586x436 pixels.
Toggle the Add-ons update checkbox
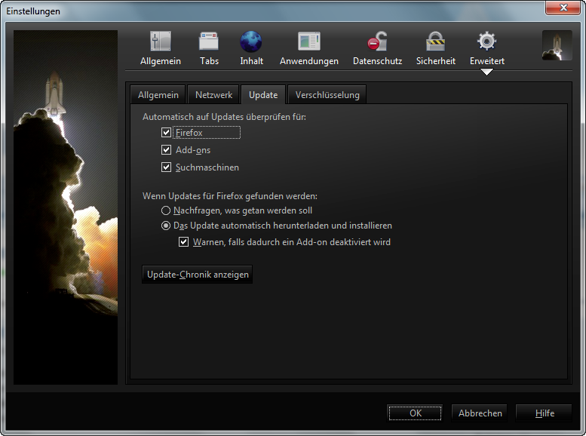click(167, 150)
